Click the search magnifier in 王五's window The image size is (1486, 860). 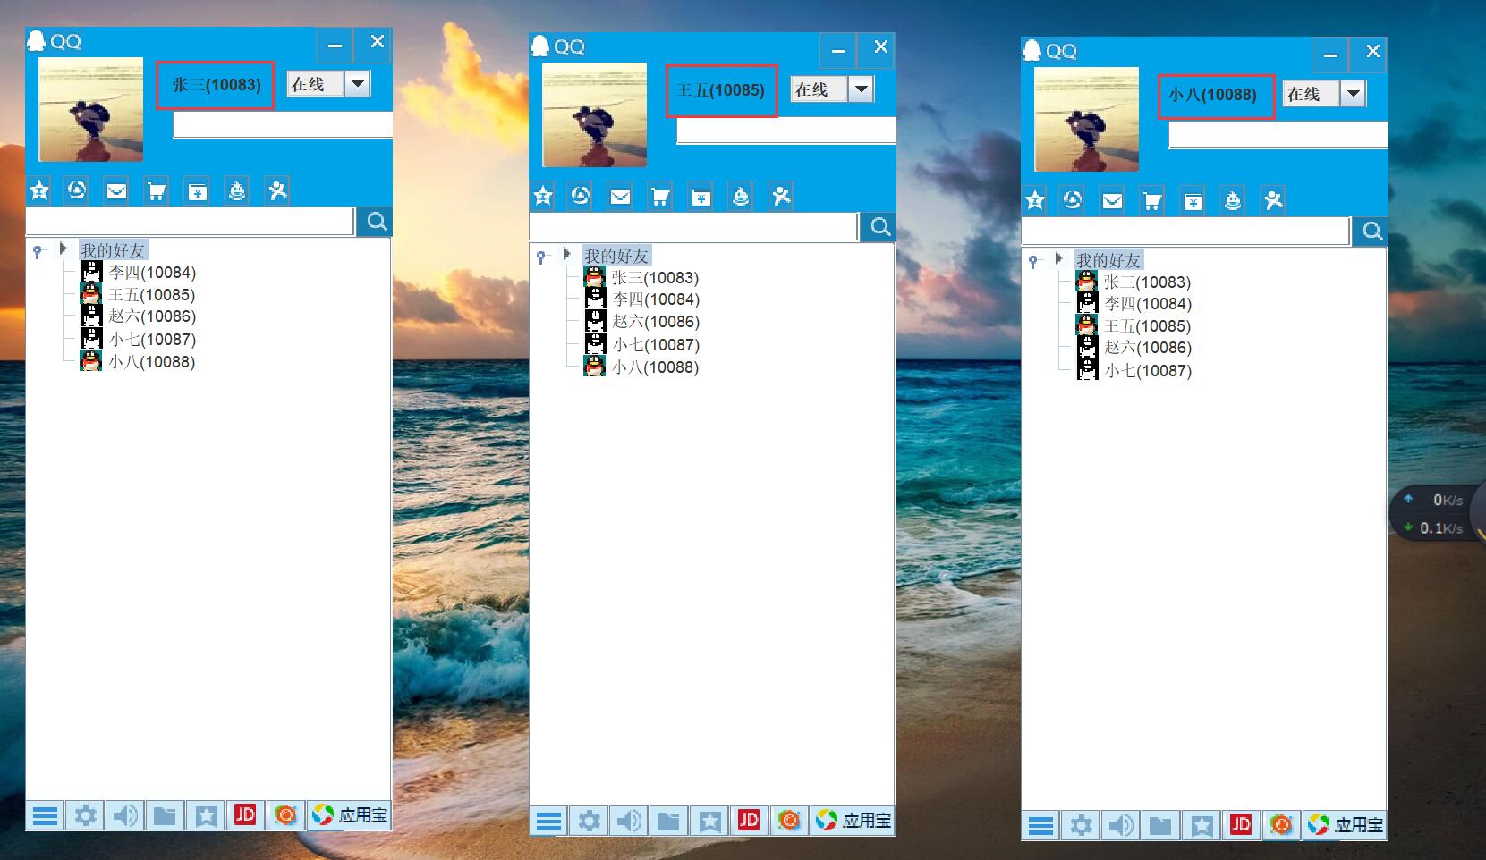(x=879, y=226)
